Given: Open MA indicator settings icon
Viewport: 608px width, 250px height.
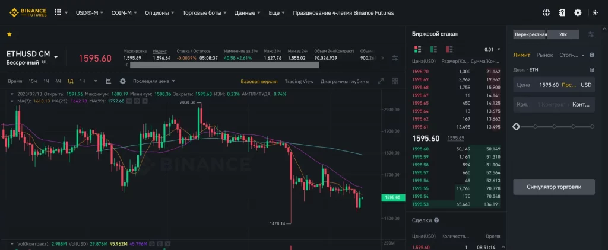Looking at the screenshot, I should coord(137,101).
